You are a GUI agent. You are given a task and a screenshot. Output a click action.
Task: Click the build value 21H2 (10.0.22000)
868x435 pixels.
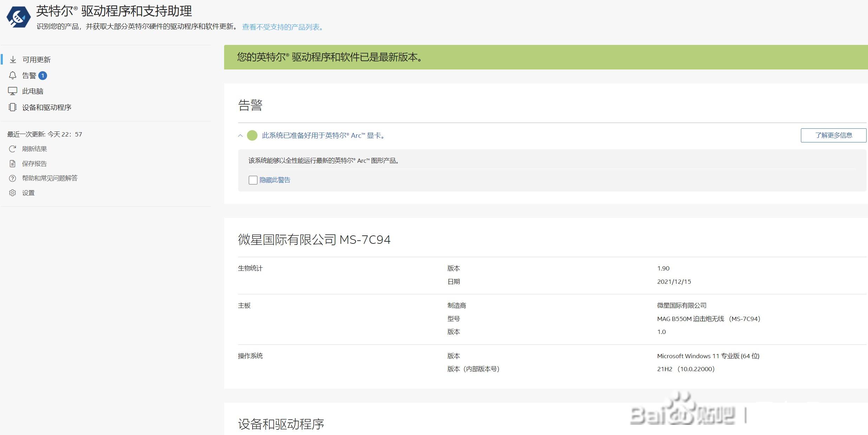pyautogui.click(x=686, y=369)
